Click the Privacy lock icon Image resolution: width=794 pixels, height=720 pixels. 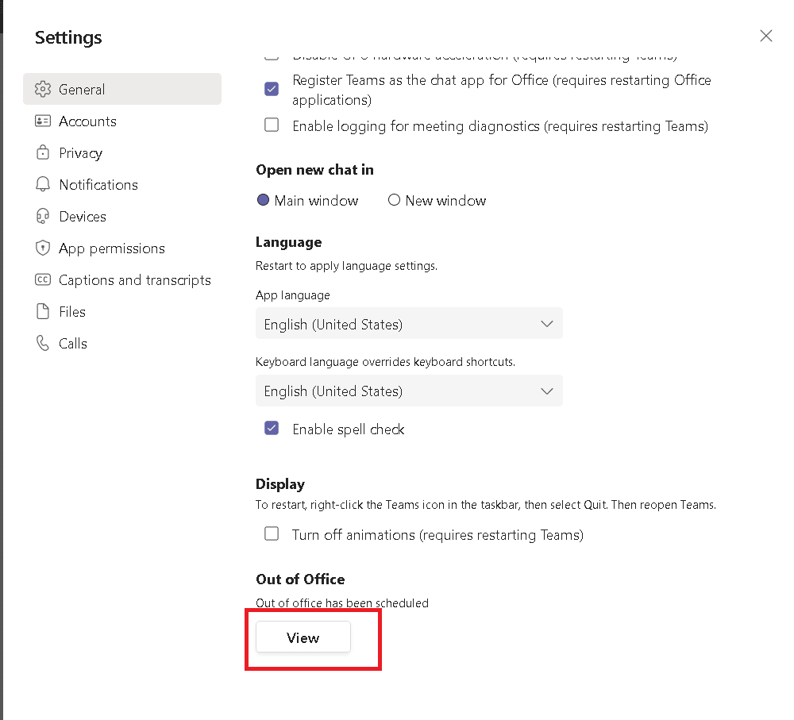[43, 152]
